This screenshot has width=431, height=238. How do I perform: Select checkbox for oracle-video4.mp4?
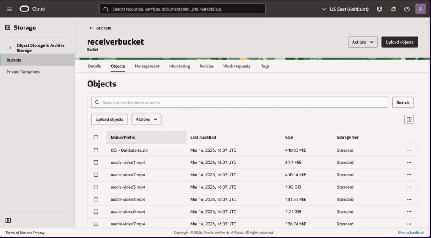(x=96, y=200)
